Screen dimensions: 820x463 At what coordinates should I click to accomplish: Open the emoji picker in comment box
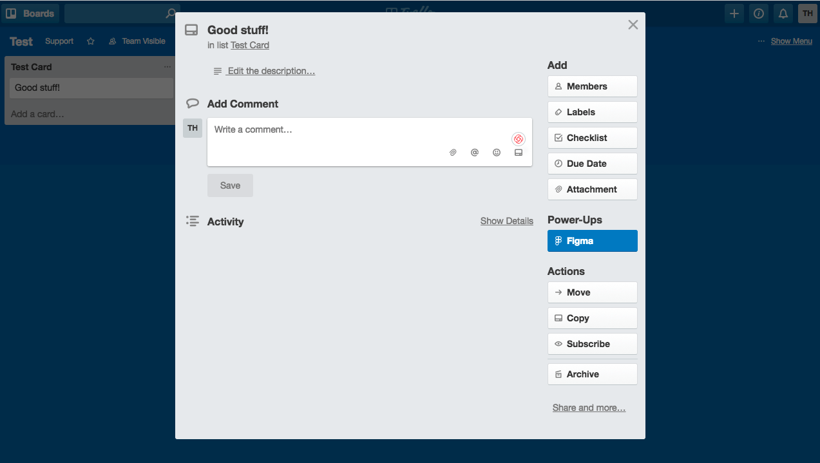click(497, 153)
